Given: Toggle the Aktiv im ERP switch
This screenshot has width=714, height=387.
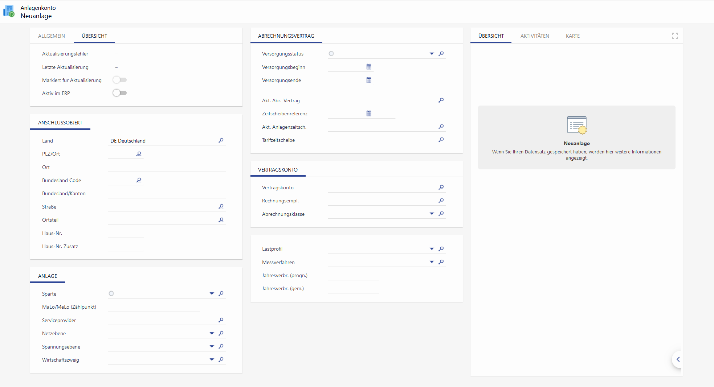Looking at the screenshot, I should [119, 93].
